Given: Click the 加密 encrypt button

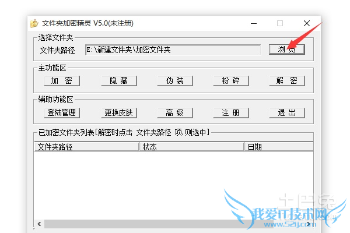Looking at the screenshot, I should [x=62, y=81].
